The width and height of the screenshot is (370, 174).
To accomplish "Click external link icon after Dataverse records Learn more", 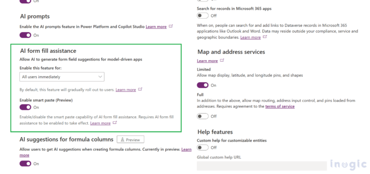I will pos(265,37).
